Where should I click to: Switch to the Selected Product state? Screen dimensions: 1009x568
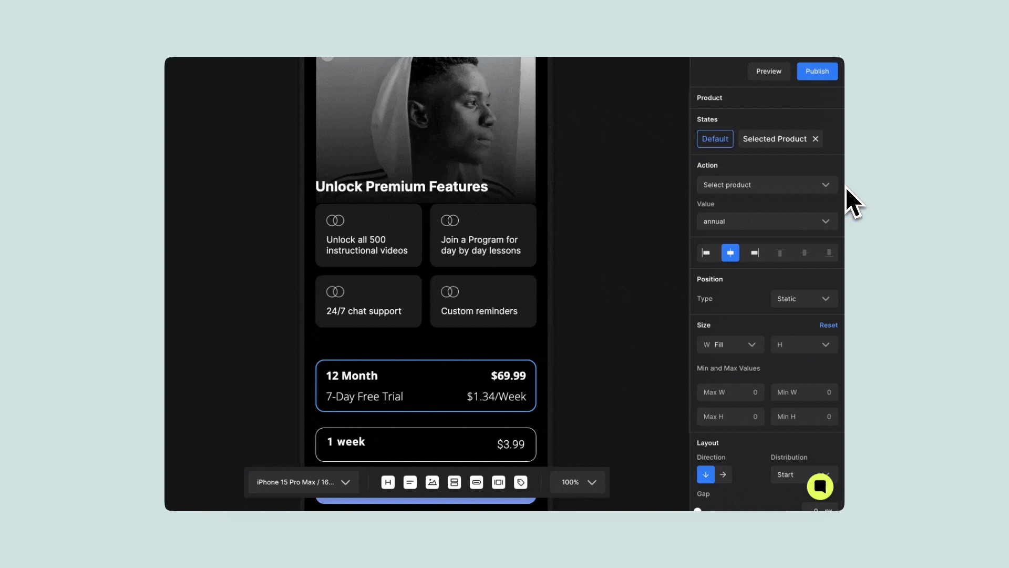774,139
